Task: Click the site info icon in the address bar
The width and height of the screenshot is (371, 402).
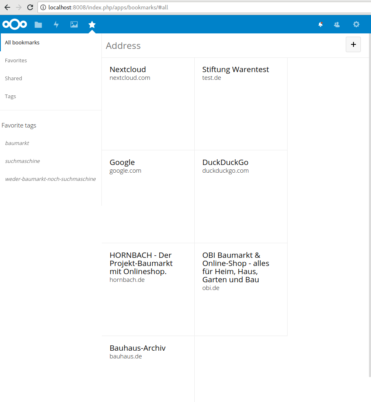Action: pos(43,7)
